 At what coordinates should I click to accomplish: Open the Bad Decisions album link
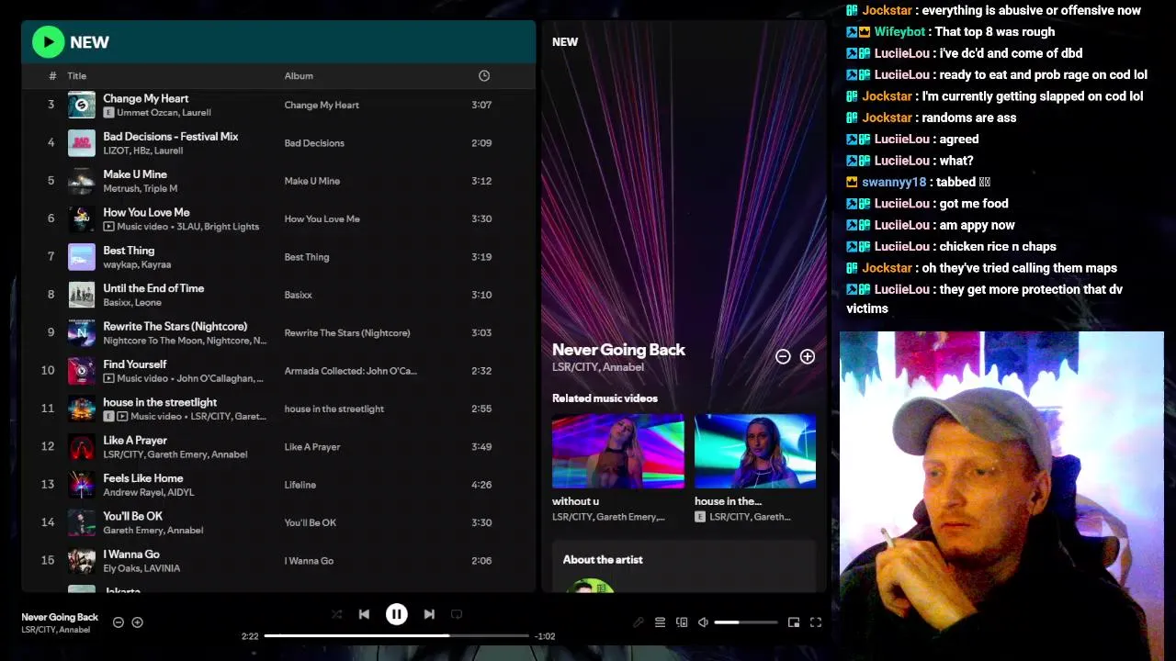[314, 143]
